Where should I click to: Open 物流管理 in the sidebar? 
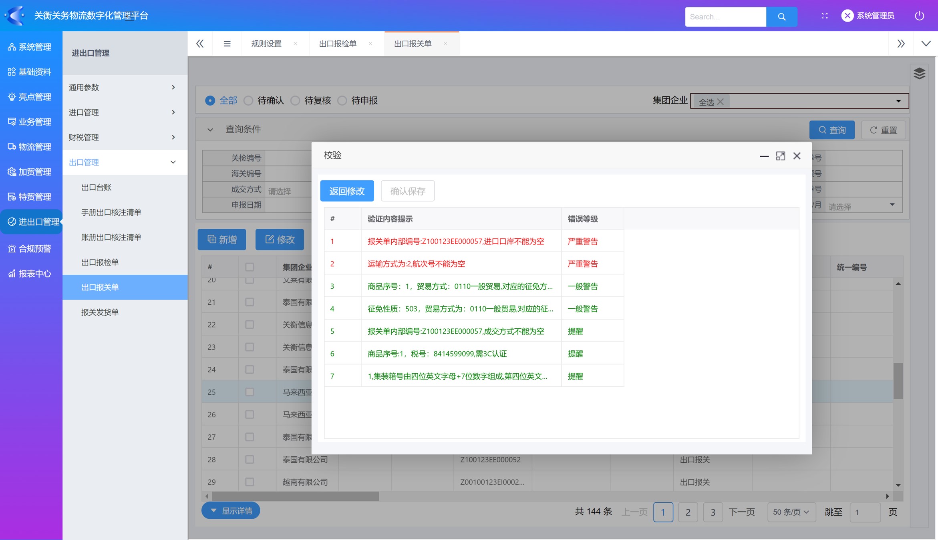[30, 147]
